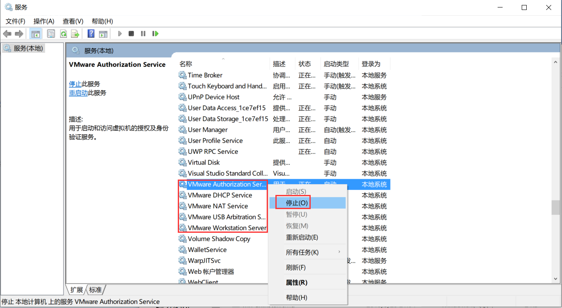Screen dimensions: 562x308
Task: Click the gear icon beside Time Broker
Action: (182, 75)
